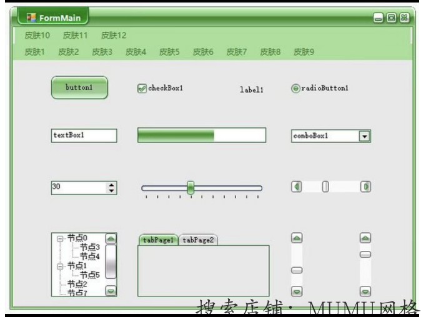Screen dimensions: 421x317
Task: Click down arrow of the vertical scrollbar farthest from the tab control
Action: 365,291
